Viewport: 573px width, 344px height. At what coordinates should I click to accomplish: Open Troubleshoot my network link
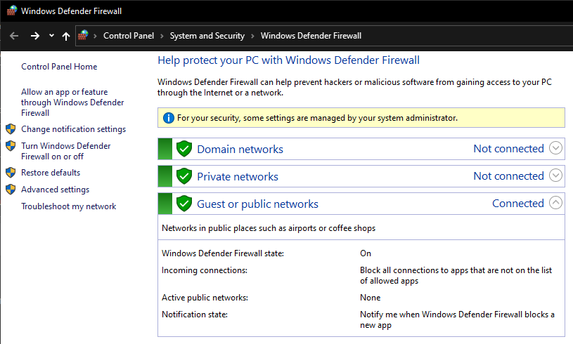[69, 206]
